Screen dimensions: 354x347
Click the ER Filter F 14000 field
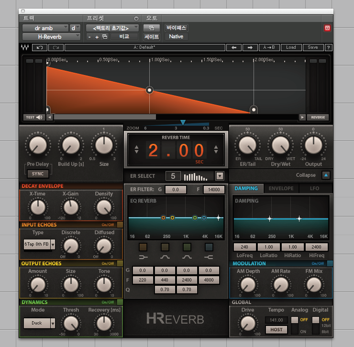(213, 190)
